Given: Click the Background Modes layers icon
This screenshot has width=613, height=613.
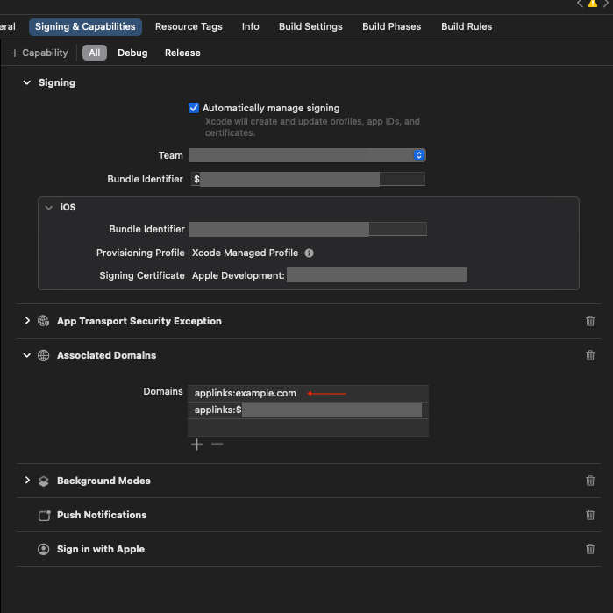Looking at the screenshot, I should point(43,481).
